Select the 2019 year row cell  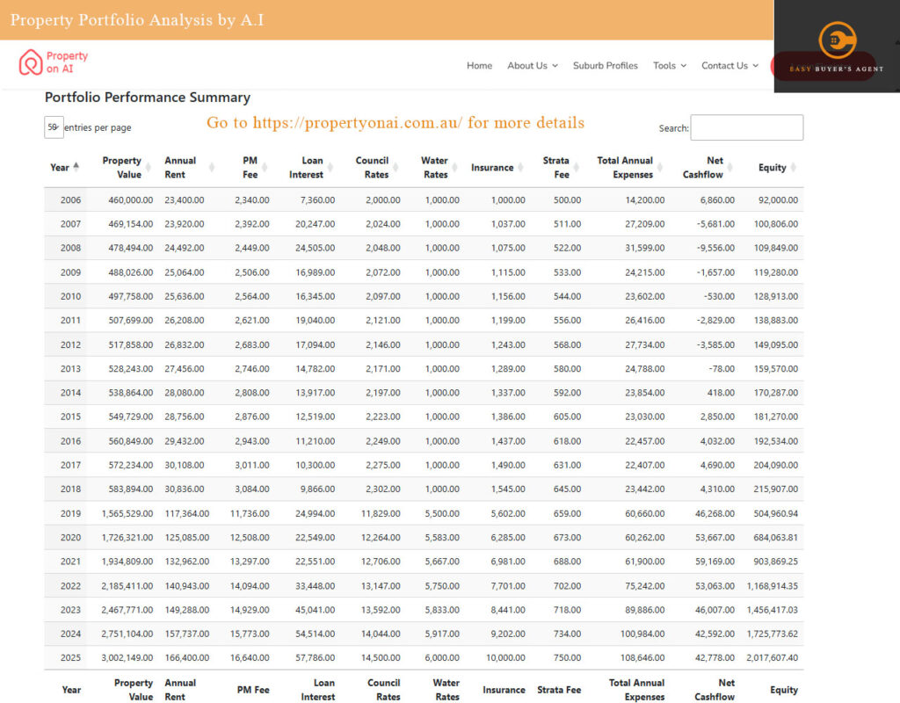tap(70, 513)
